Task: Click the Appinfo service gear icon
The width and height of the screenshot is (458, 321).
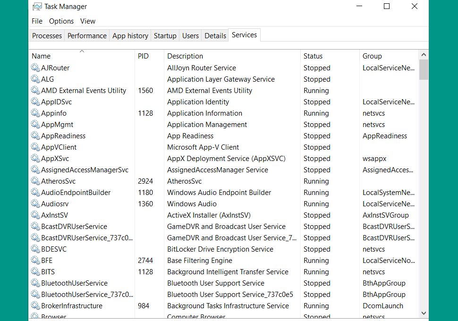Action: tap(35, 113)
